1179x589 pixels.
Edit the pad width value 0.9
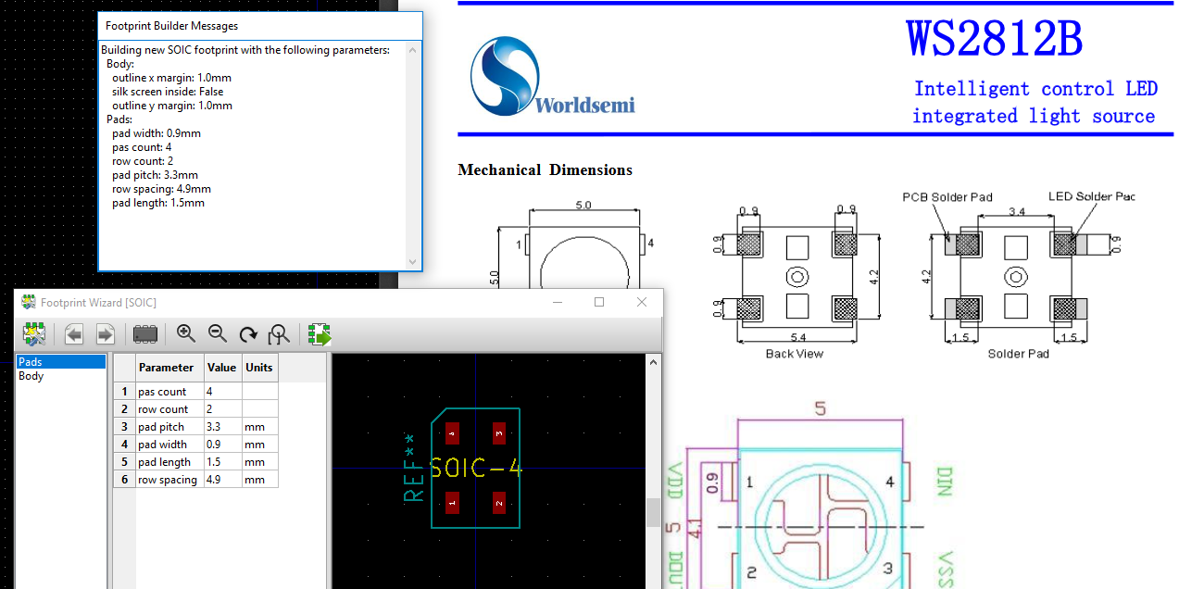click(x=222, y=445)
